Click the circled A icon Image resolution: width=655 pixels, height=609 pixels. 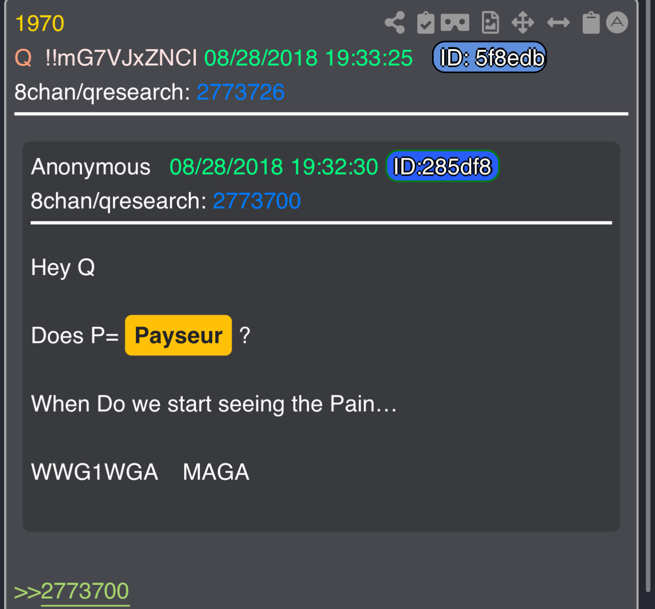click(x=617, y=23)
